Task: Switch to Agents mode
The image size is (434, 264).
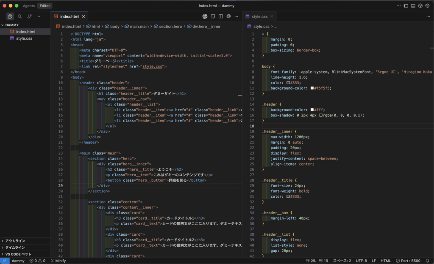Action: tap(29, 6)
